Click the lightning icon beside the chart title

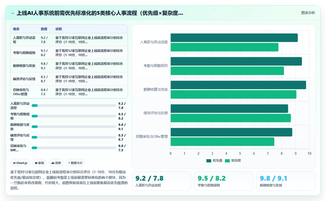(x=12, y=13)
